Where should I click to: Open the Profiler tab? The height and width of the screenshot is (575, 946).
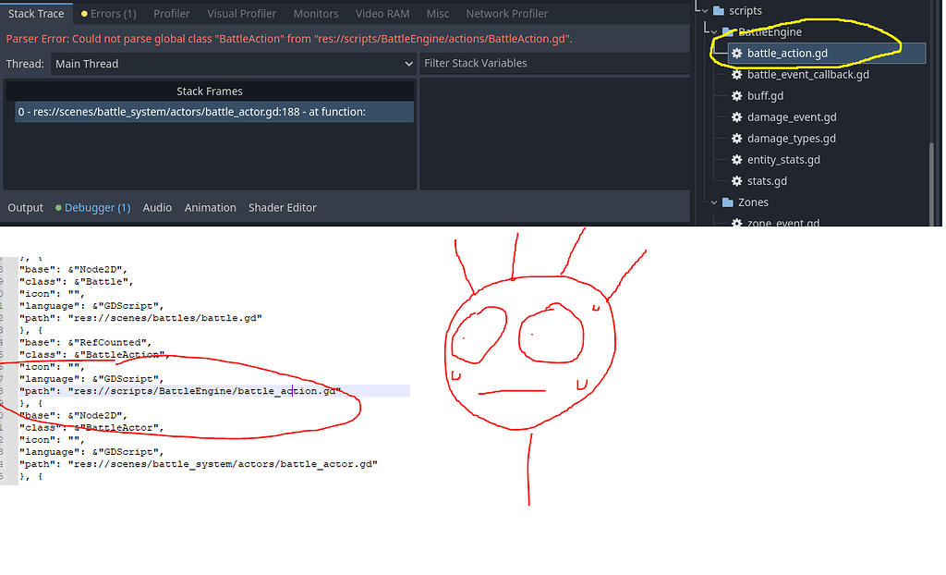pyautogui.click(x=171, y=13)
